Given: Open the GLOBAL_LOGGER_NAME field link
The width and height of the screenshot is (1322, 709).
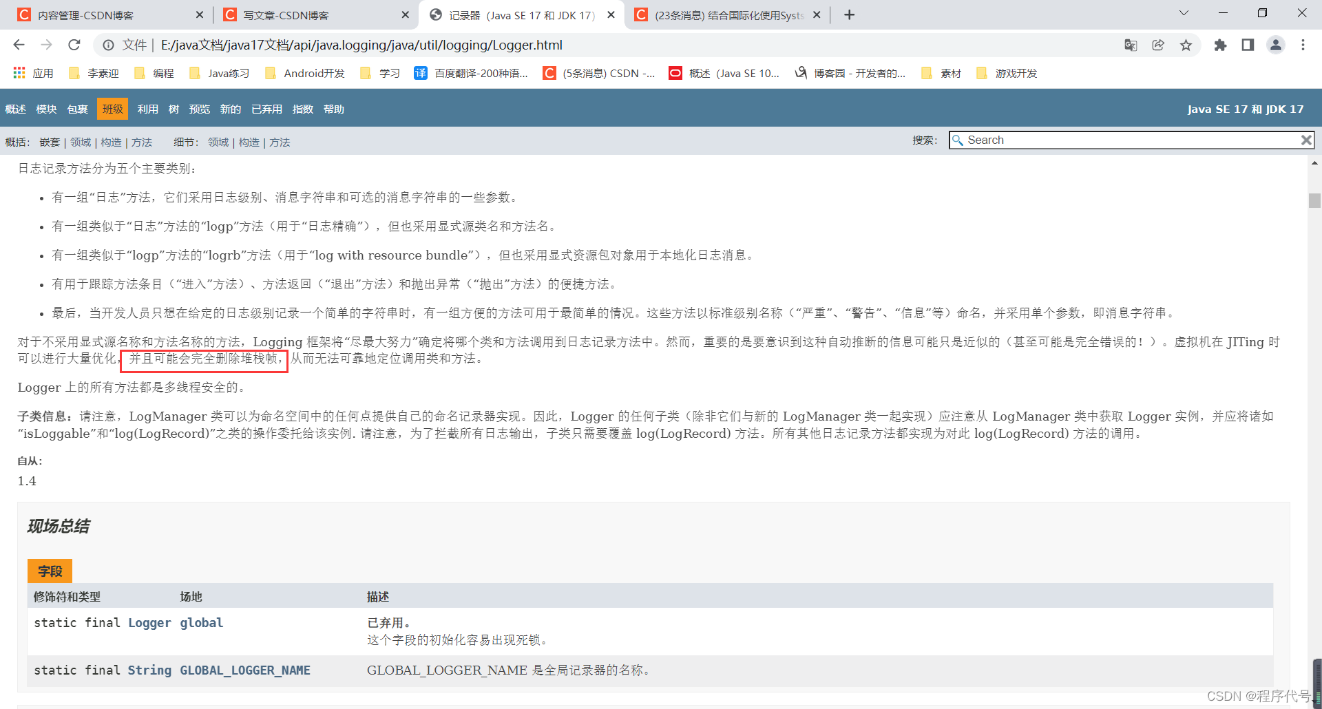Looking at the screenshot, I should click(245, 670).
